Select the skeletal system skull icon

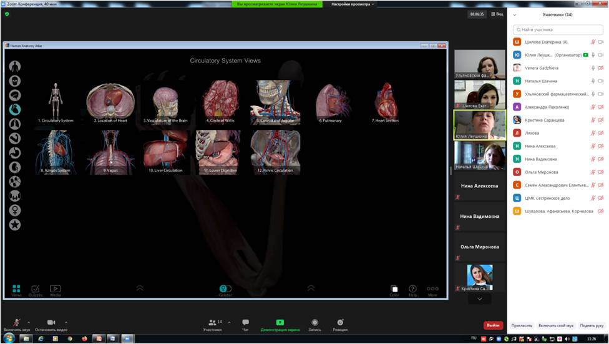15,81
